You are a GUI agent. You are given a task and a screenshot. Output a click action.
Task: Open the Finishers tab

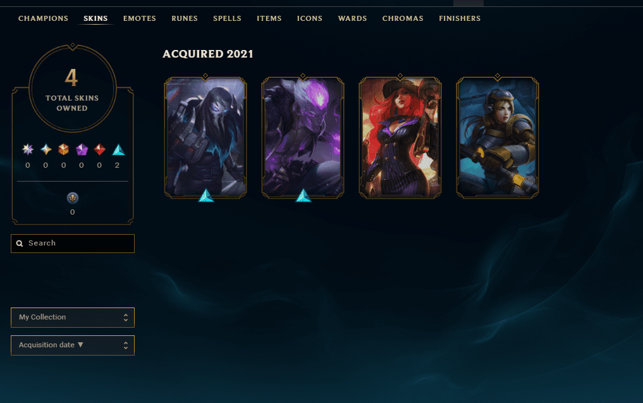pyautogui.click(x=460, y=18)
